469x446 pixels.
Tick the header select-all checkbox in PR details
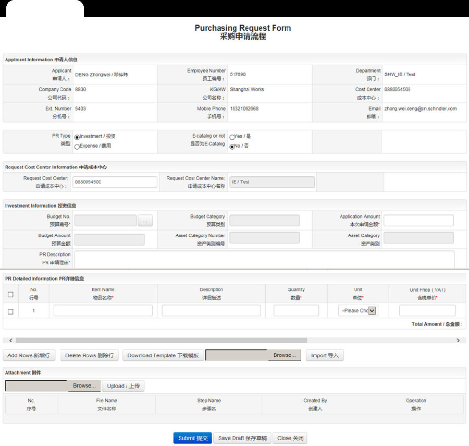(10, 294)
